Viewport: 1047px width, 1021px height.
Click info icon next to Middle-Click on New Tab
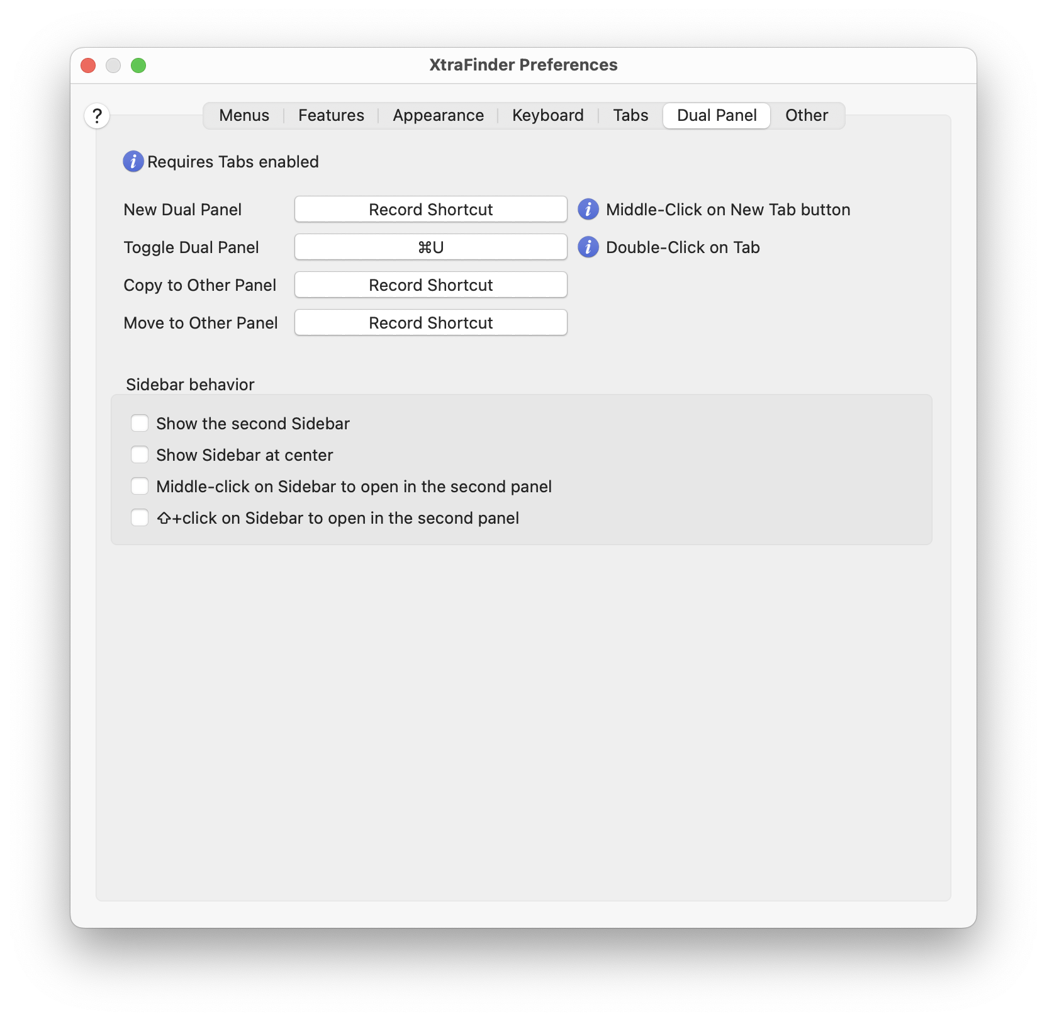(x=588, y=210)
